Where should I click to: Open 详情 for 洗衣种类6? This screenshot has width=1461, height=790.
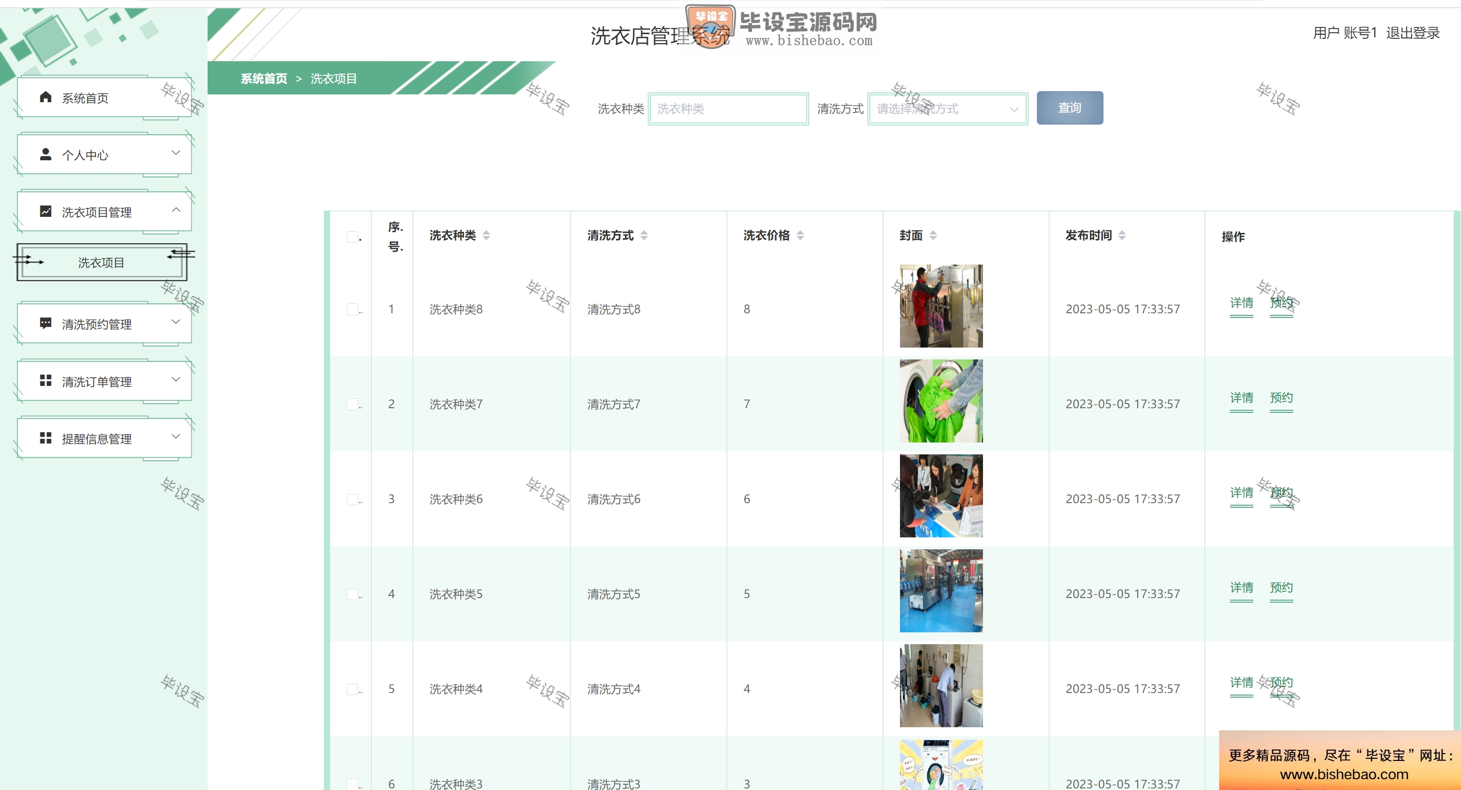coord(1241,493)
